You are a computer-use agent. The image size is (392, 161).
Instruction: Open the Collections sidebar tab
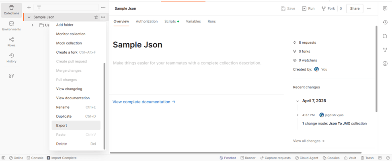[12, 10]
